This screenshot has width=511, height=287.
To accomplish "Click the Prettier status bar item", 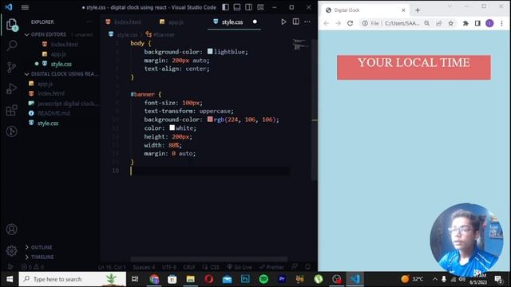I will pos(271,267).
